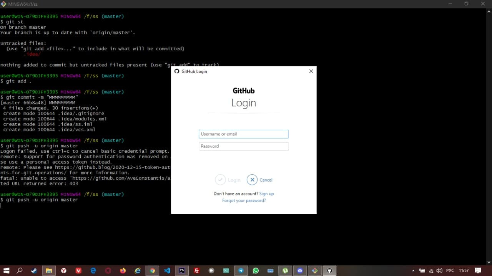The width and height of the screenshot is (492, 276).
Task: Click the 'git add .' command line
Action: 16,81
